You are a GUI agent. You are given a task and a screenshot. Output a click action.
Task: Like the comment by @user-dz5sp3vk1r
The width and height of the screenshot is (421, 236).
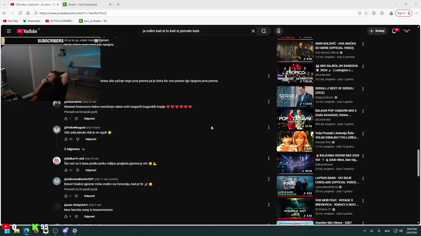tap(66, 217)
